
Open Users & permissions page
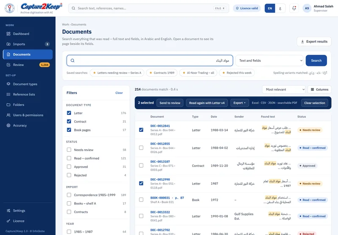[28, 115]
